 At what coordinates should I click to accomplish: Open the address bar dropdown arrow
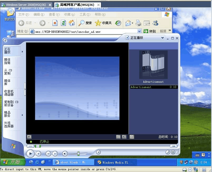point(139,31)
